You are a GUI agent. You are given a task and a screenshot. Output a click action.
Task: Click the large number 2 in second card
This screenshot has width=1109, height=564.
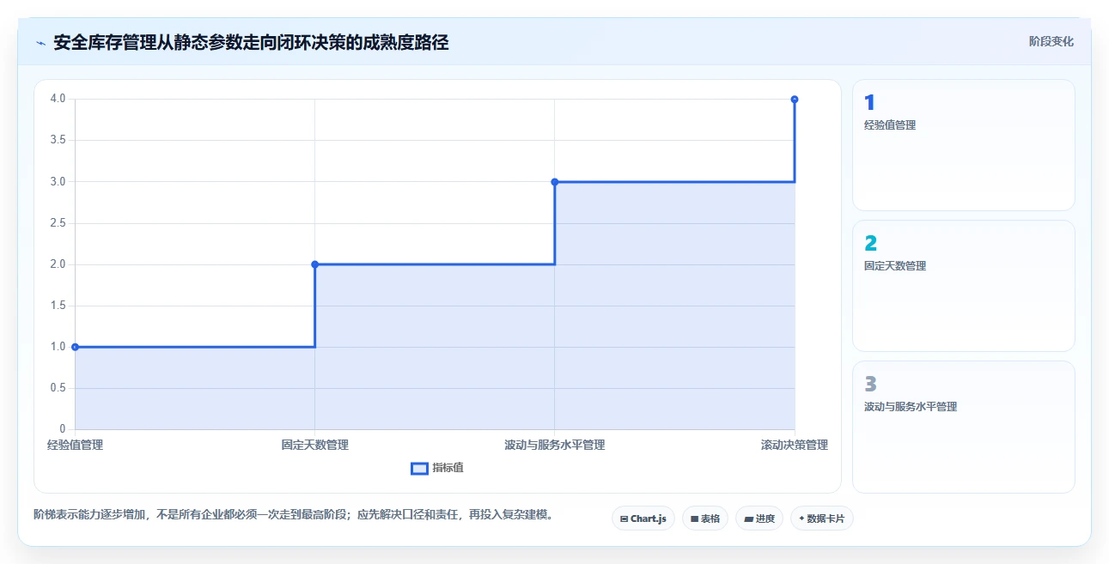(870, 243)
